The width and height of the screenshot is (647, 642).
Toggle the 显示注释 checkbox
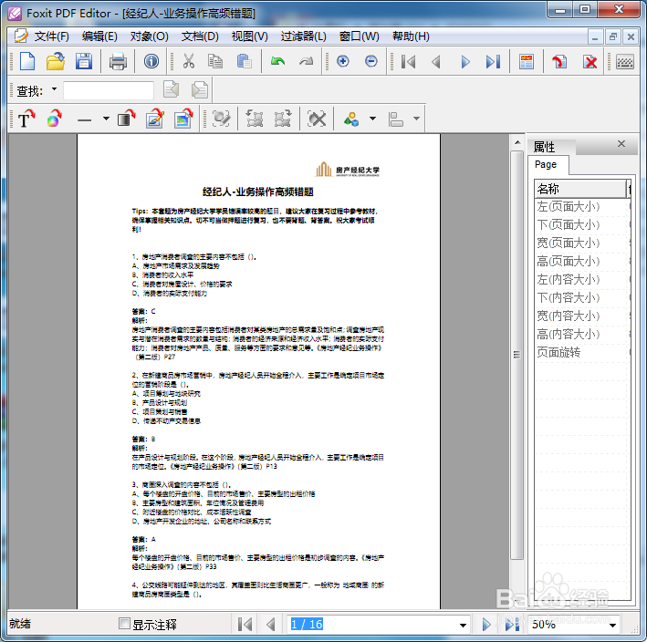pyautogui.click(x=124, y=623)
